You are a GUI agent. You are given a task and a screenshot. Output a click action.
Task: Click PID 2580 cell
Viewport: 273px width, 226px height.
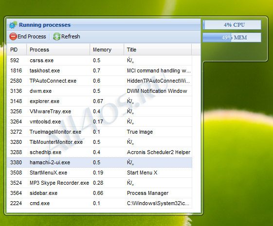(16, 81)
